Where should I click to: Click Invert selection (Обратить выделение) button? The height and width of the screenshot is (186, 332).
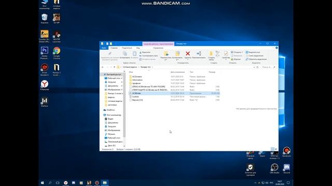click(x=256, y=59)
